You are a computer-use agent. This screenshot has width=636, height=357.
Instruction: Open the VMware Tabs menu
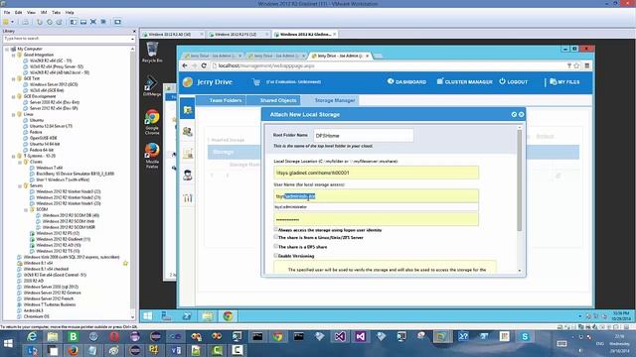tap(56, 13)
